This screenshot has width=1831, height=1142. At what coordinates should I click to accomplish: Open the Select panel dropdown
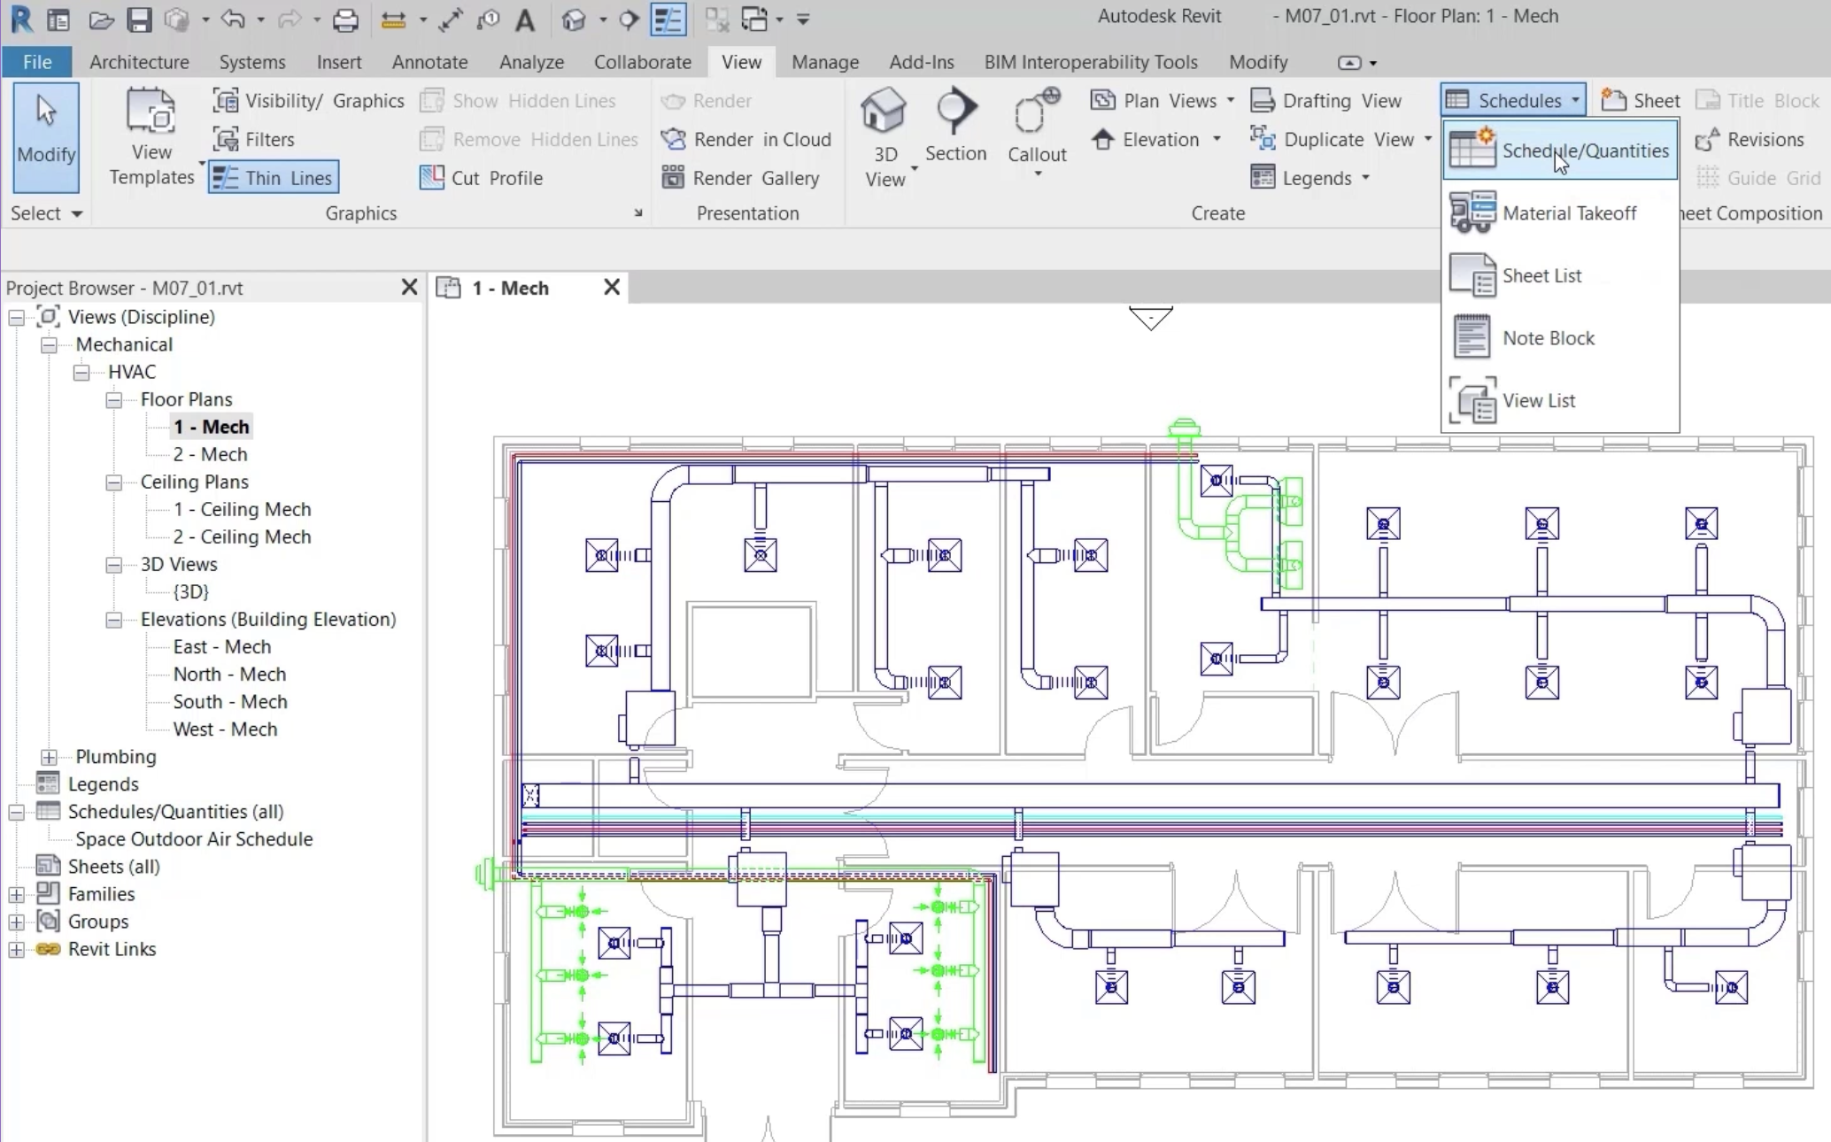(46, 213)
